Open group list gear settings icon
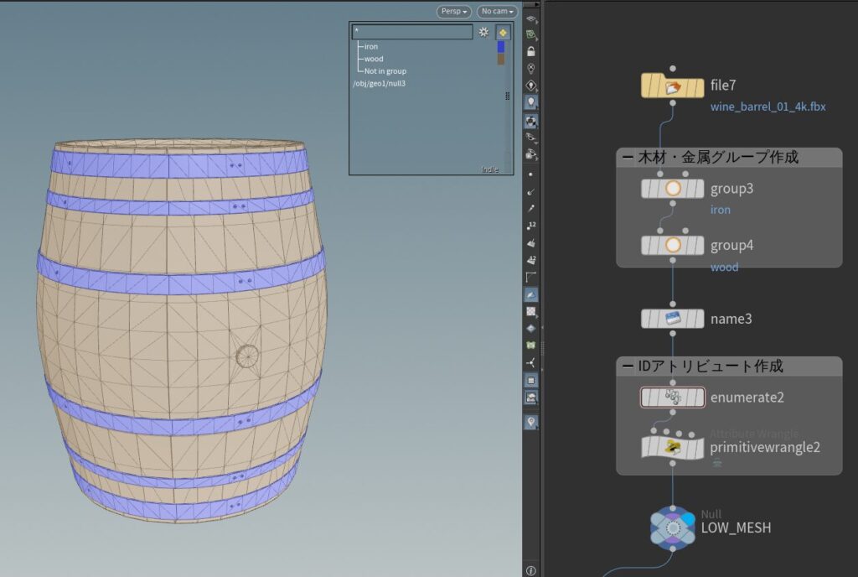 point(483,32)
